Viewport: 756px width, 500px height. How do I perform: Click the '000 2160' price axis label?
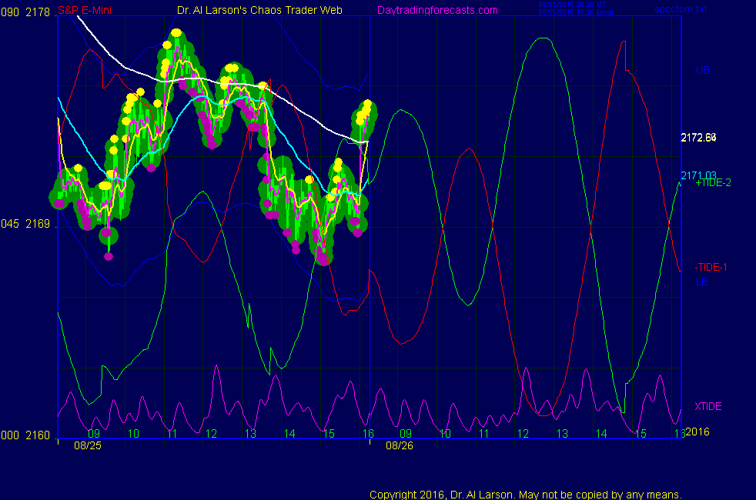[25, 435]
